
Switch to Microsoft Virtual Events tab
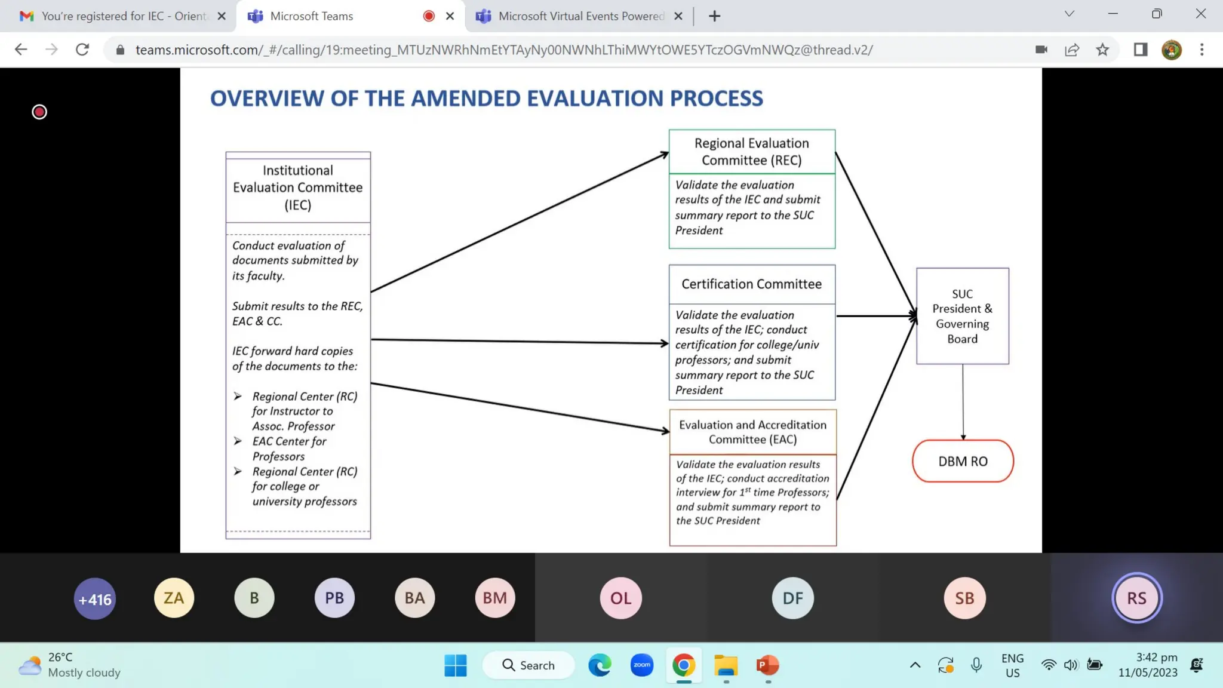point(573,16)
